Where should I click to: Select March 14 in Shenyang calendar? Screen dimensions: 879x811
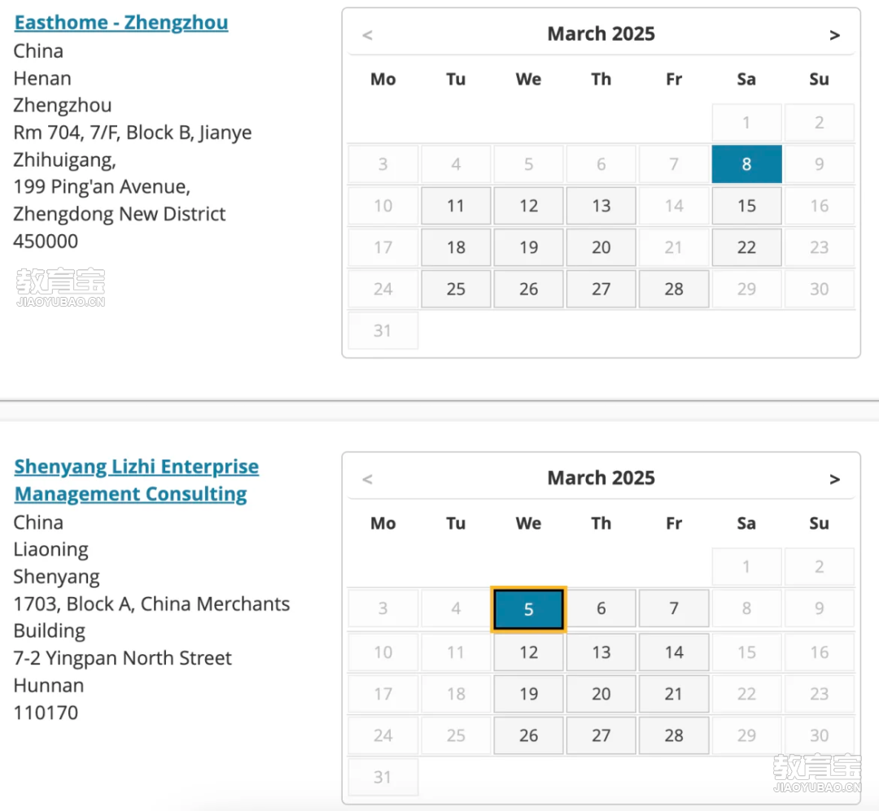[674, 652]
